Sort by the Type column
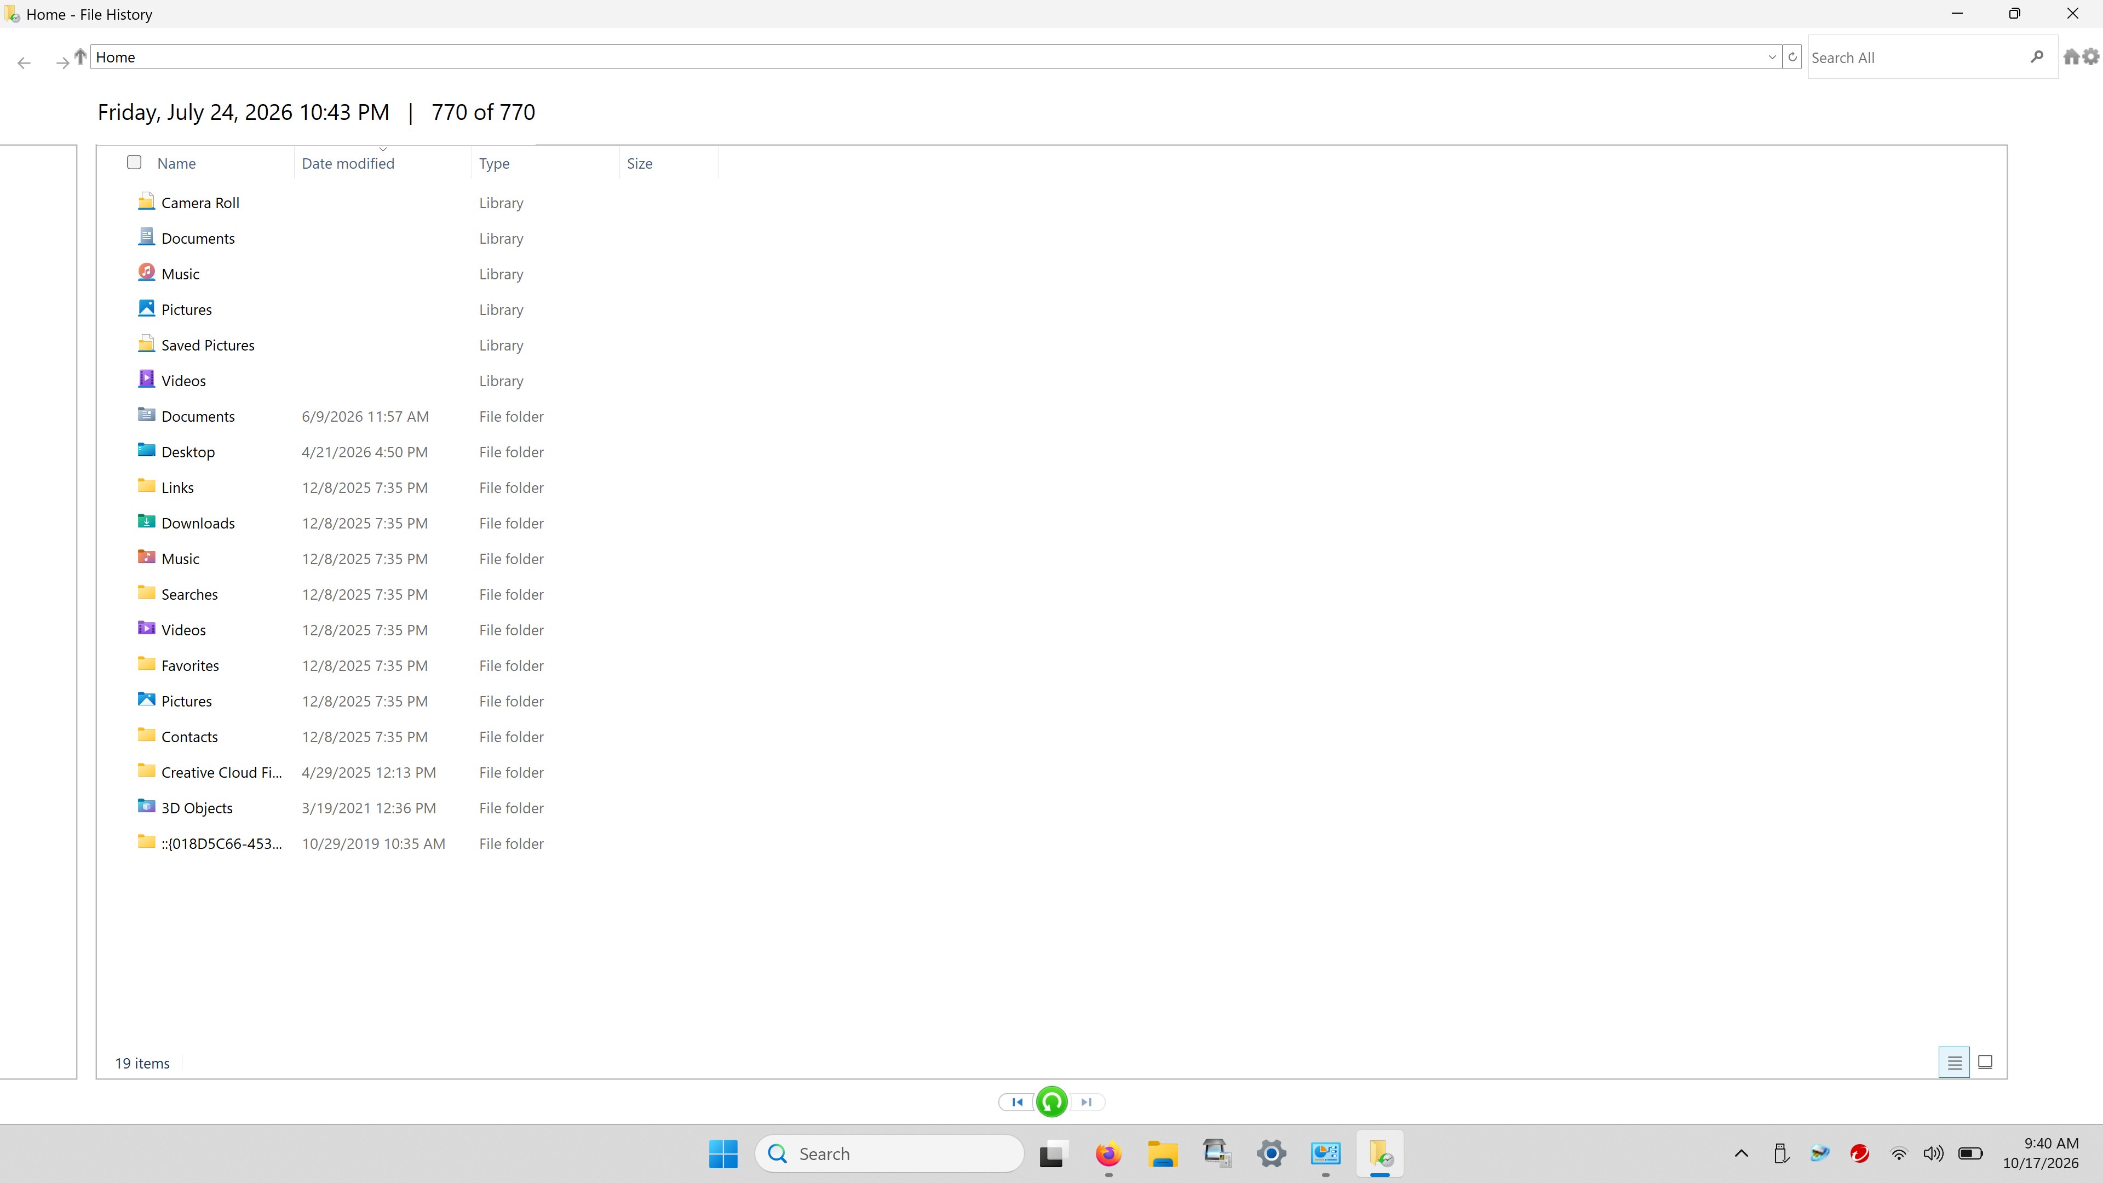The width and height of the screenshot is (2103, 1183). [494, 163]
